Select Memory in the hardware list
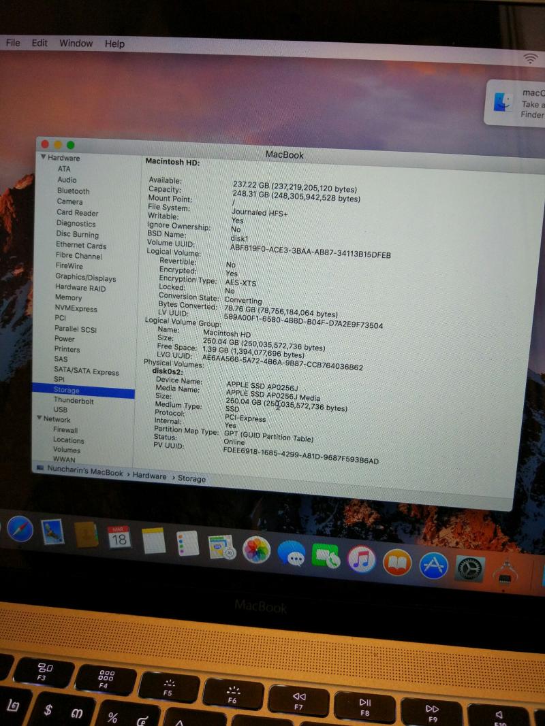The height and width of the screenshot is (726, 545). pos(68,297)
